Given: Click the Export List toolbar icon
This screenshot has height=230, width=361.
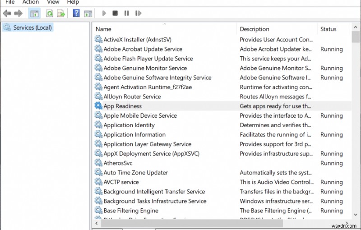Looking at the screenshot, I should coord(61,14).
